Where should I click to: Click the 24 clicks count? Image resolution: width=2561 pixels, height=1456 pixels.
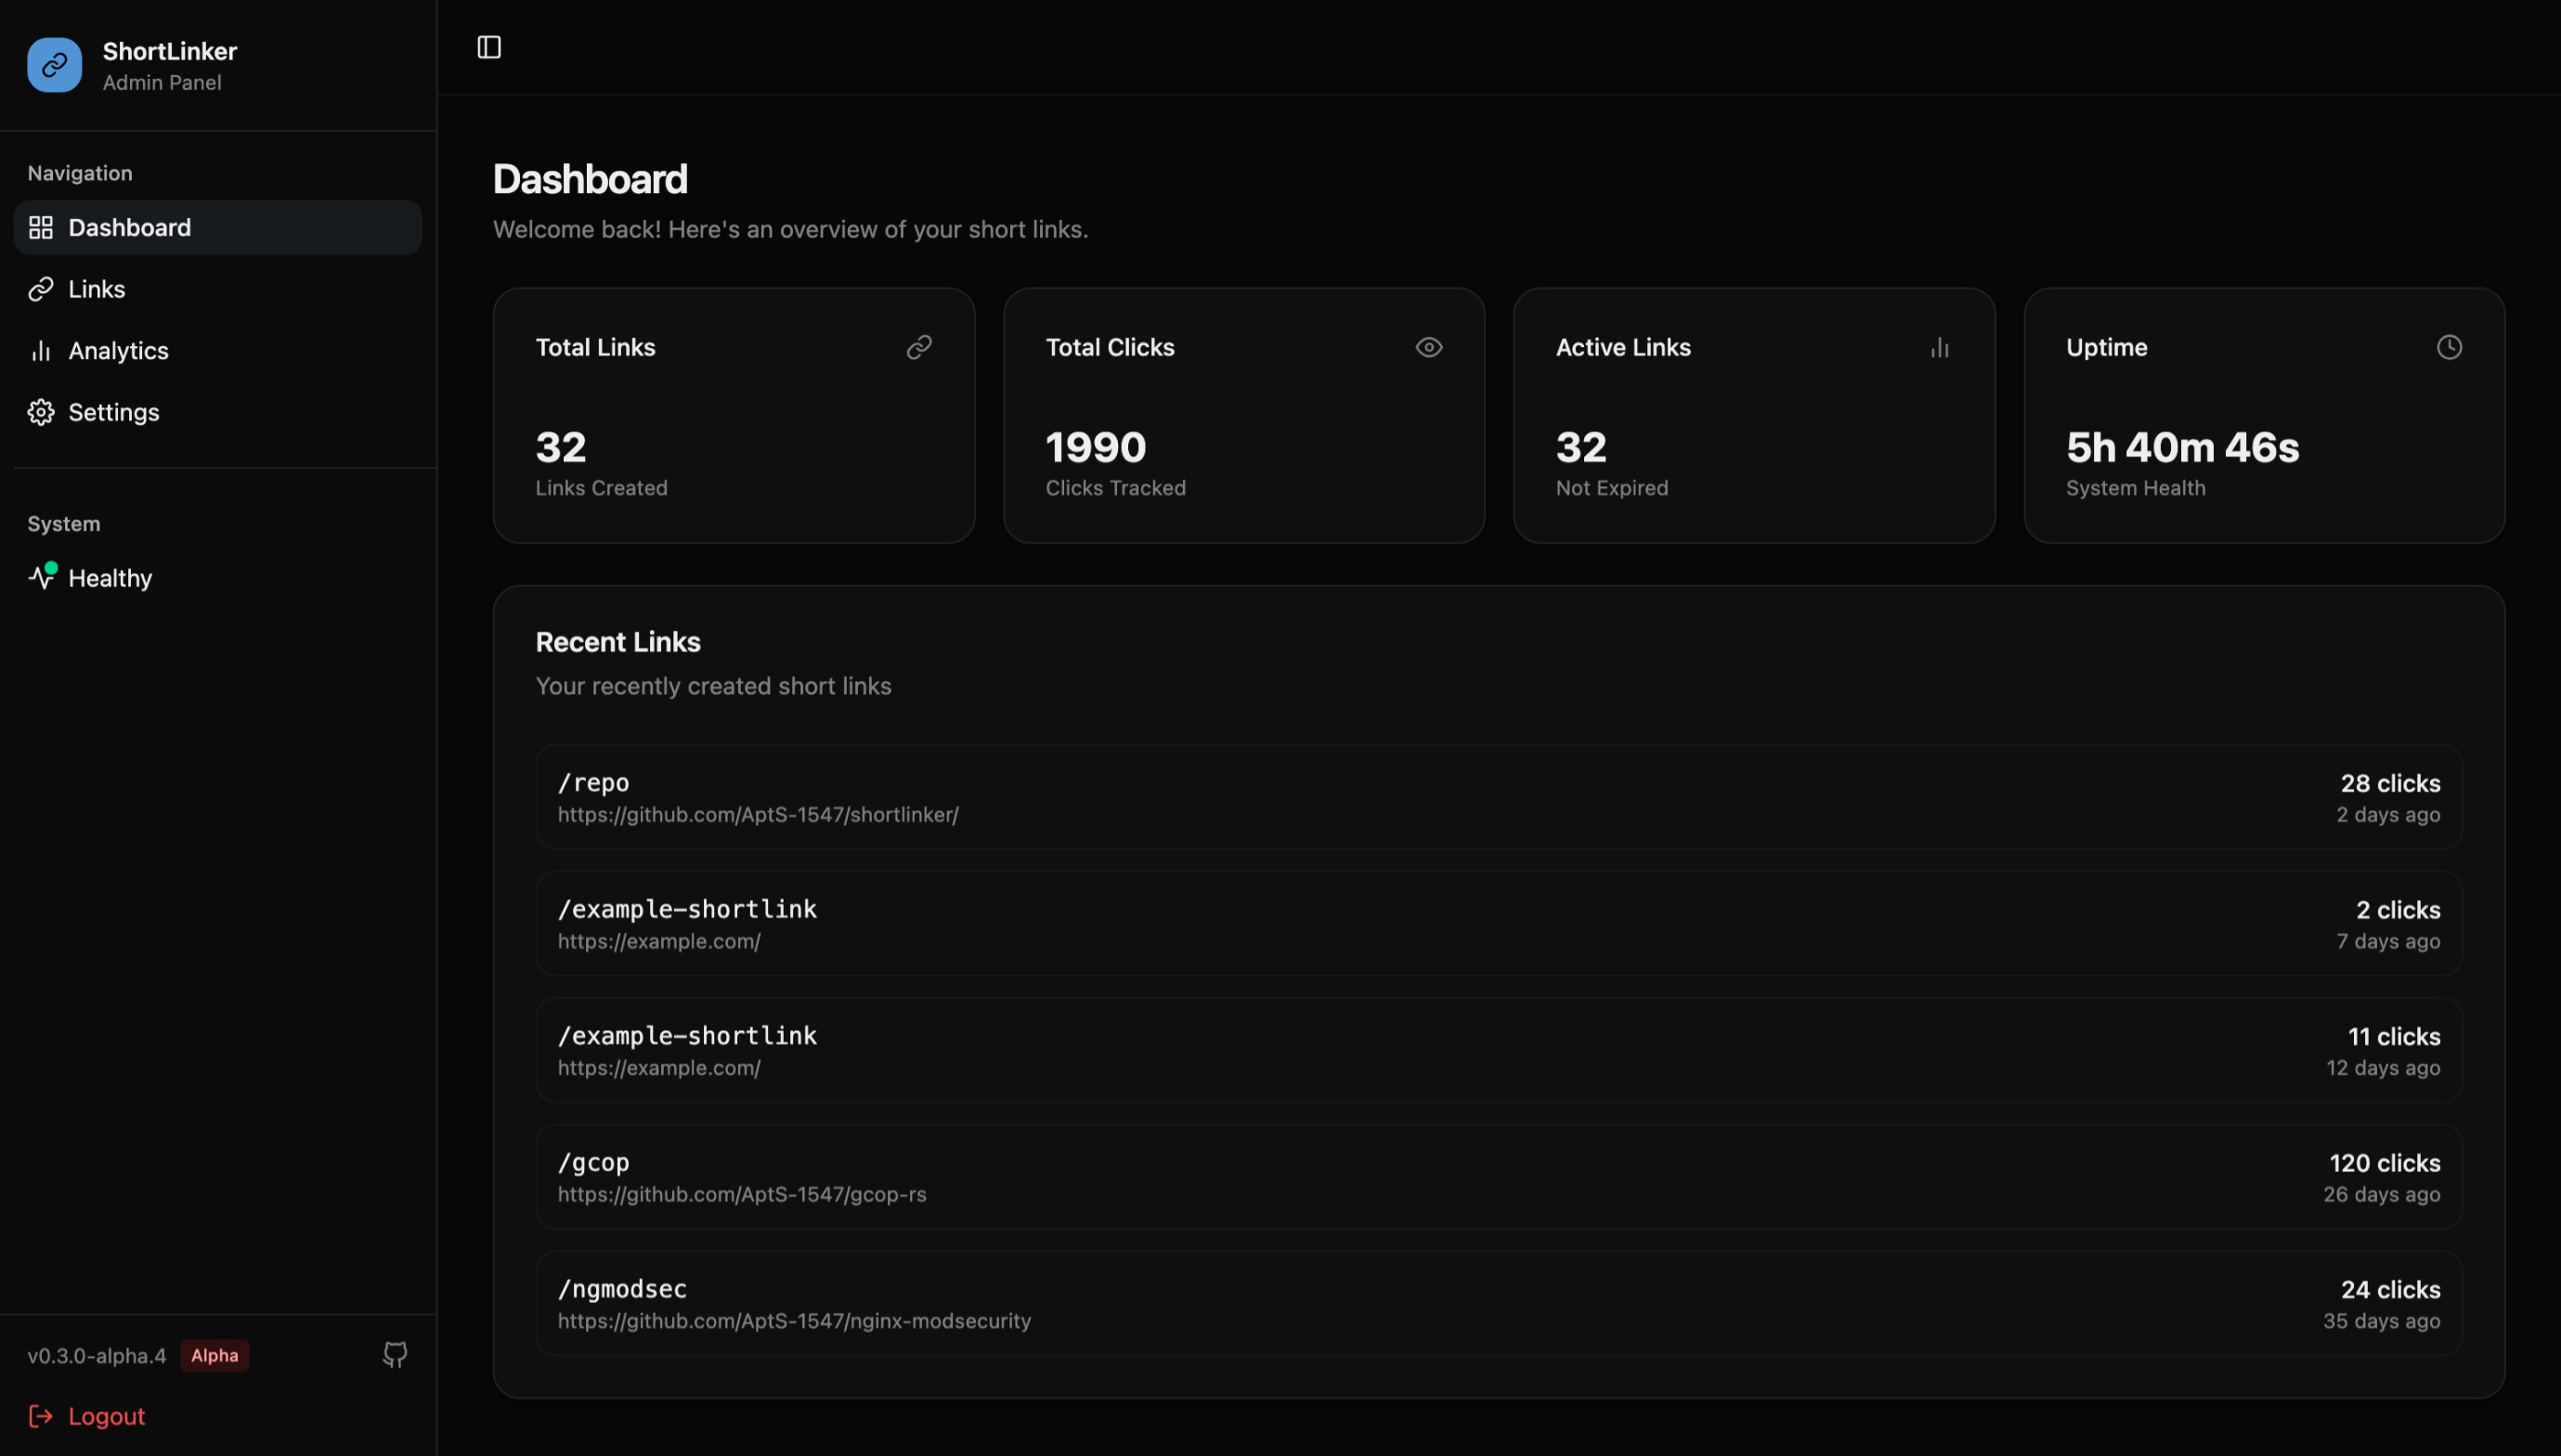pos(2390,1290)
